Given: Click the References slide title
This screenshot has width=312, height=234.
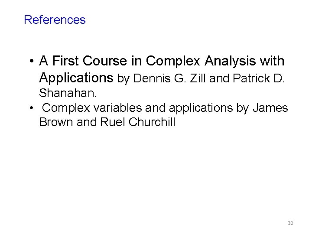Looking at the screenshot, I should click(55, 20).
